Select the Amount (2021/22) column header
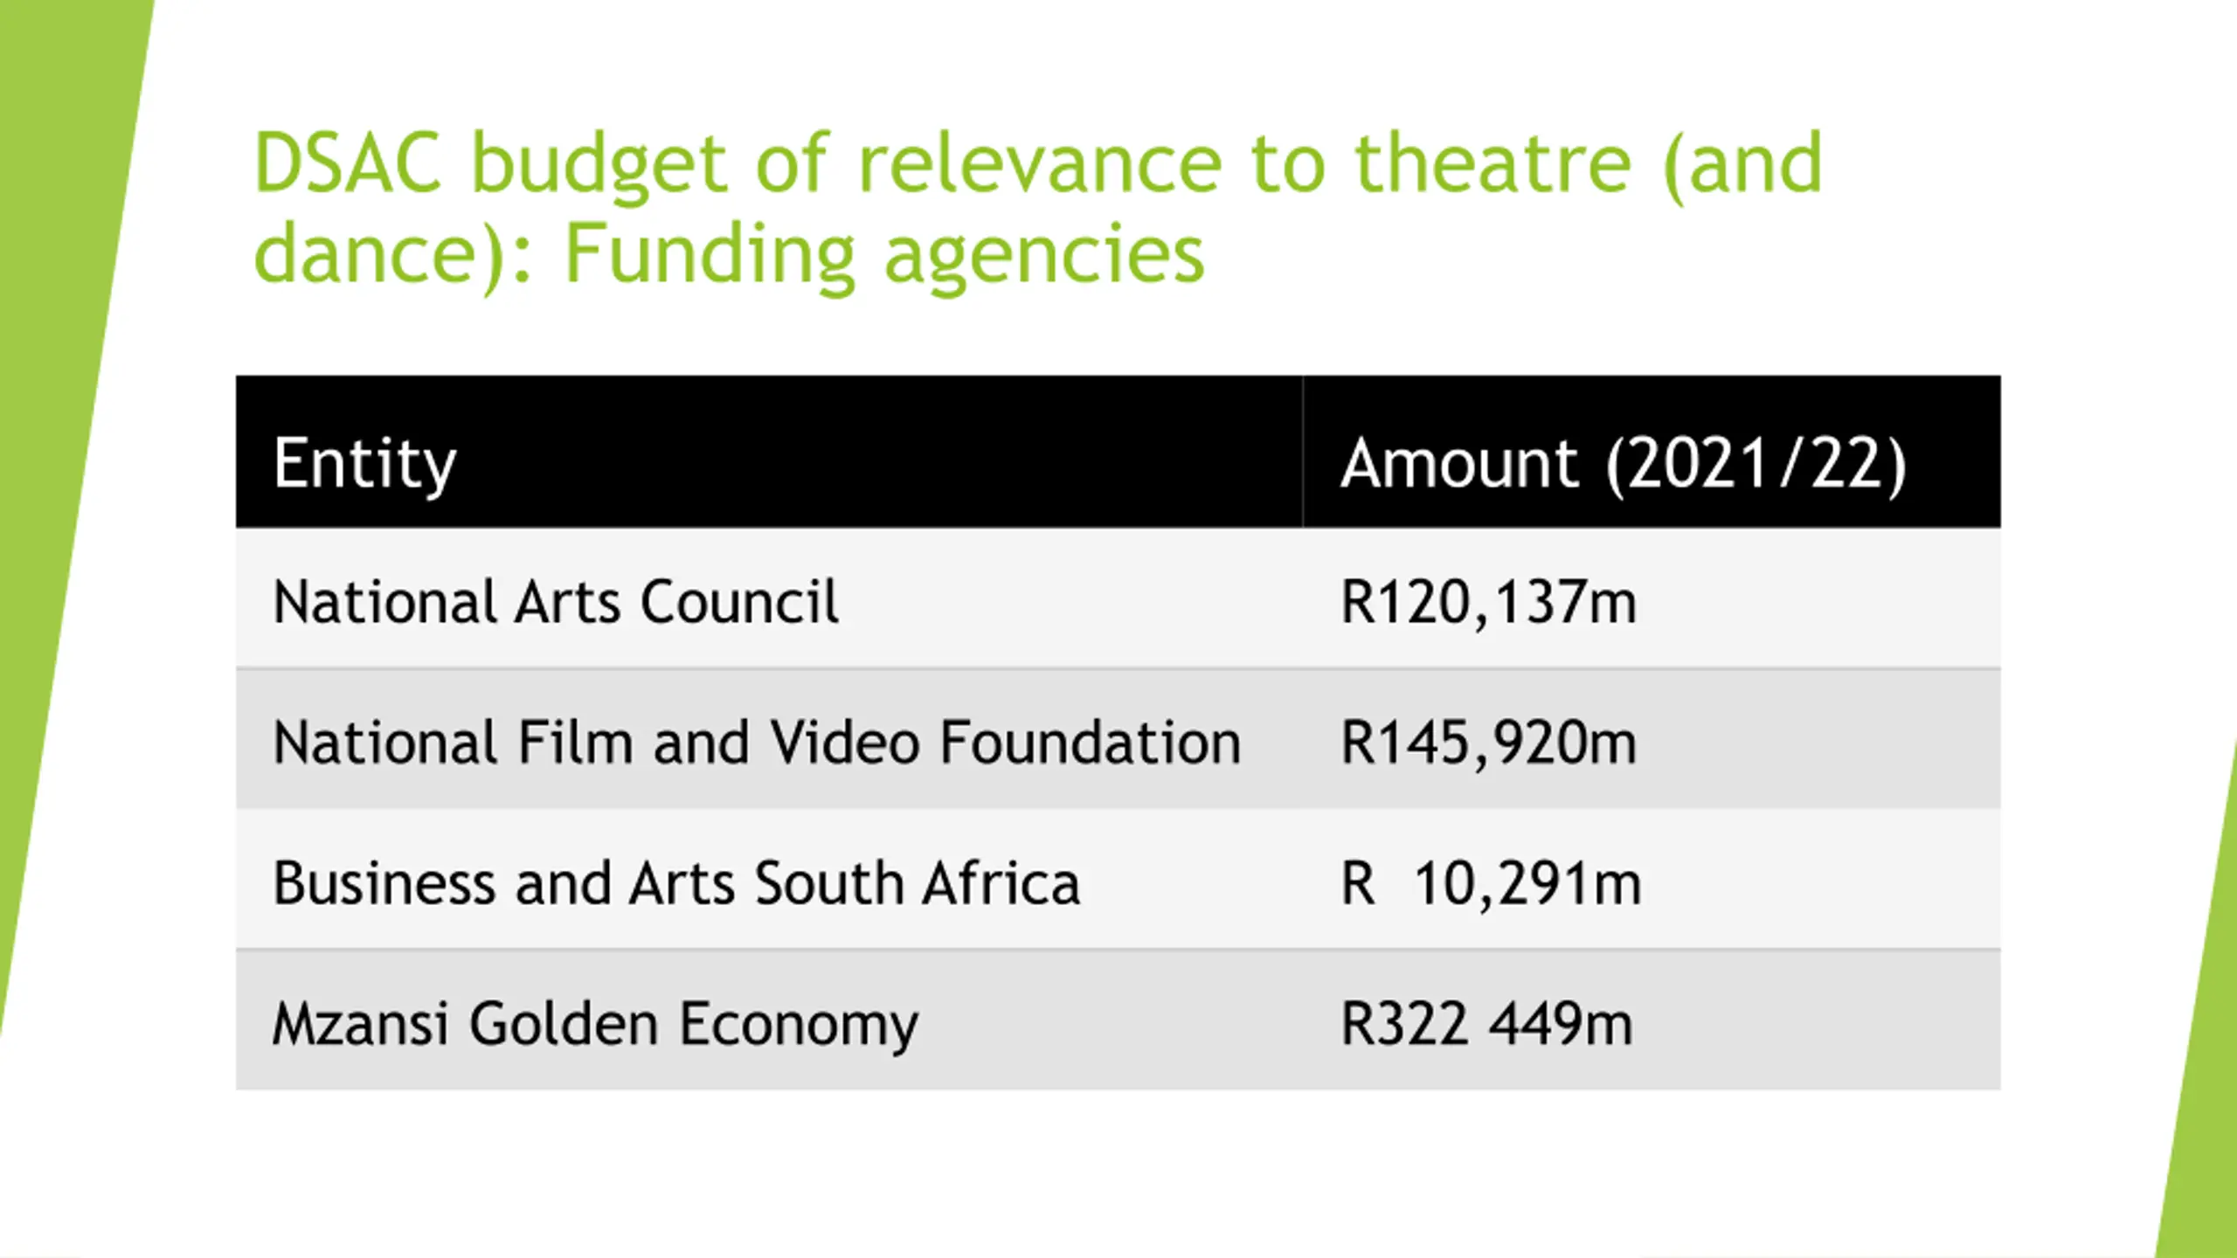2237x1258 pixels. point(1652,452)
